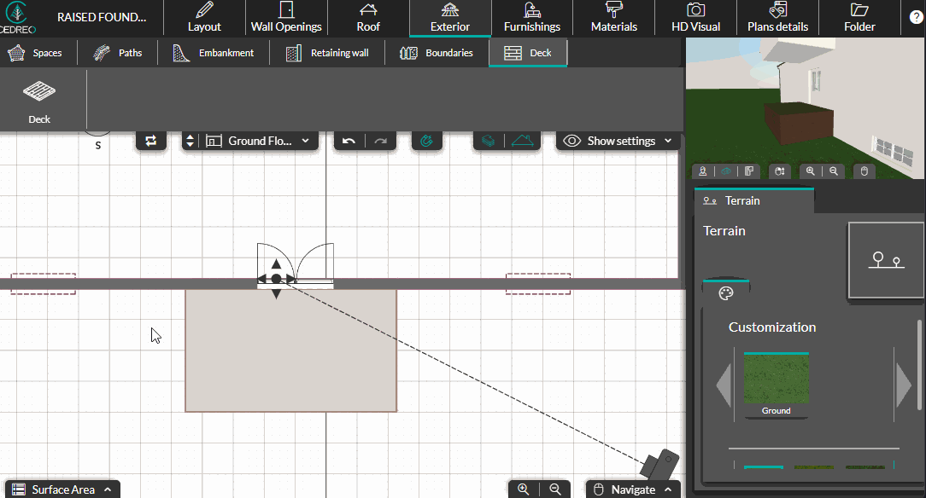Zoom in on the 2D plan
The image size is (926, 498).
(x=523, y=489)
